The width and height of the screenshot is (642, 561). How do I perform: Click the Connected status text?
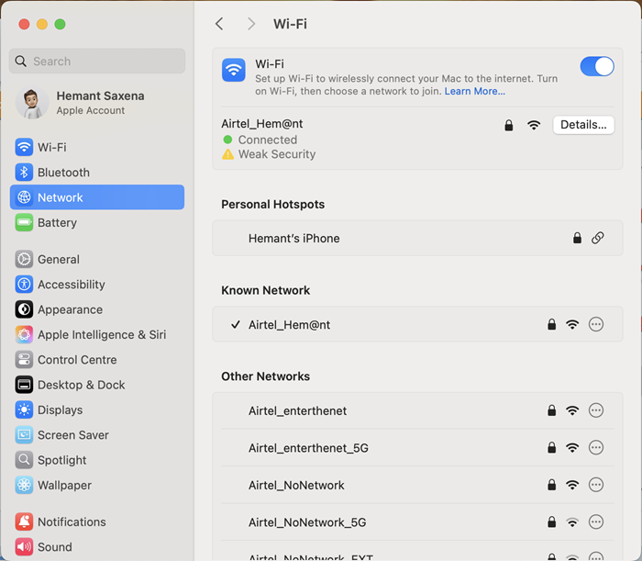(268, 140)
